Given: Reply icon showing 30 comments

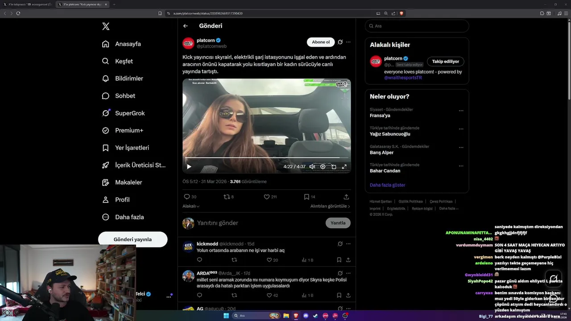Looking at the screenshot, I should (190, 197).
